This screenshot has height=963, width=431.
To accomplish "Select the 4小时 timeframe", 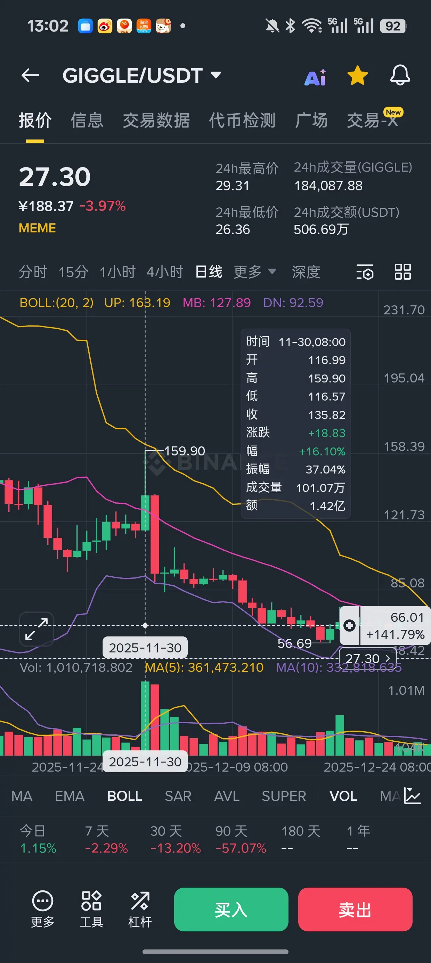I will [x=165, y=272].
